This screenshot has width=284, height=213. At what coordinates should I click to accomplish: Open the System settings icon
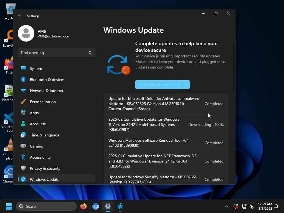23,68
